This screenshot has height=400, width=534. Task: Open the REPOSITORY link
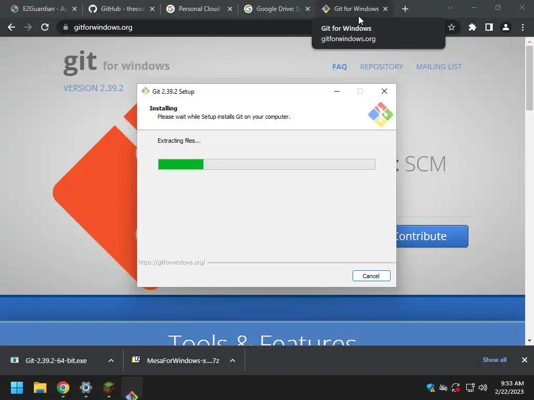pyautogui.click(x=381, y=67)
